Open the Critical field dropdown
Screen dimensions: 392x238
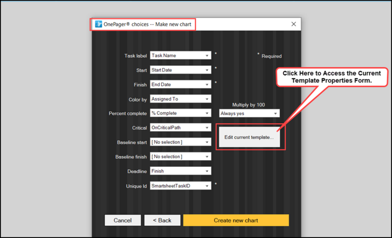tap(180, 128)
